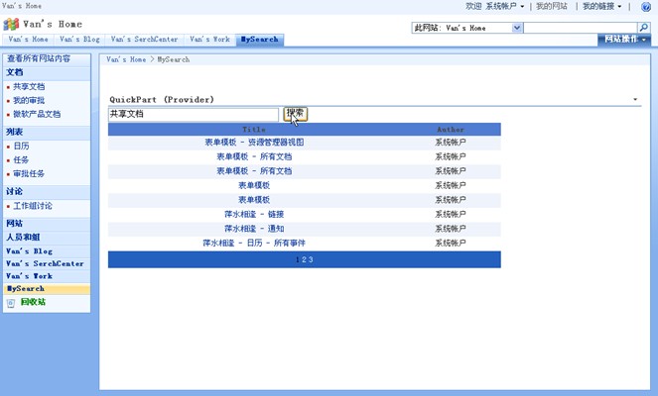The height and width of the screenshot is (396, 658).
Task: Open 日历 list in sidebar
Action: 21,147
